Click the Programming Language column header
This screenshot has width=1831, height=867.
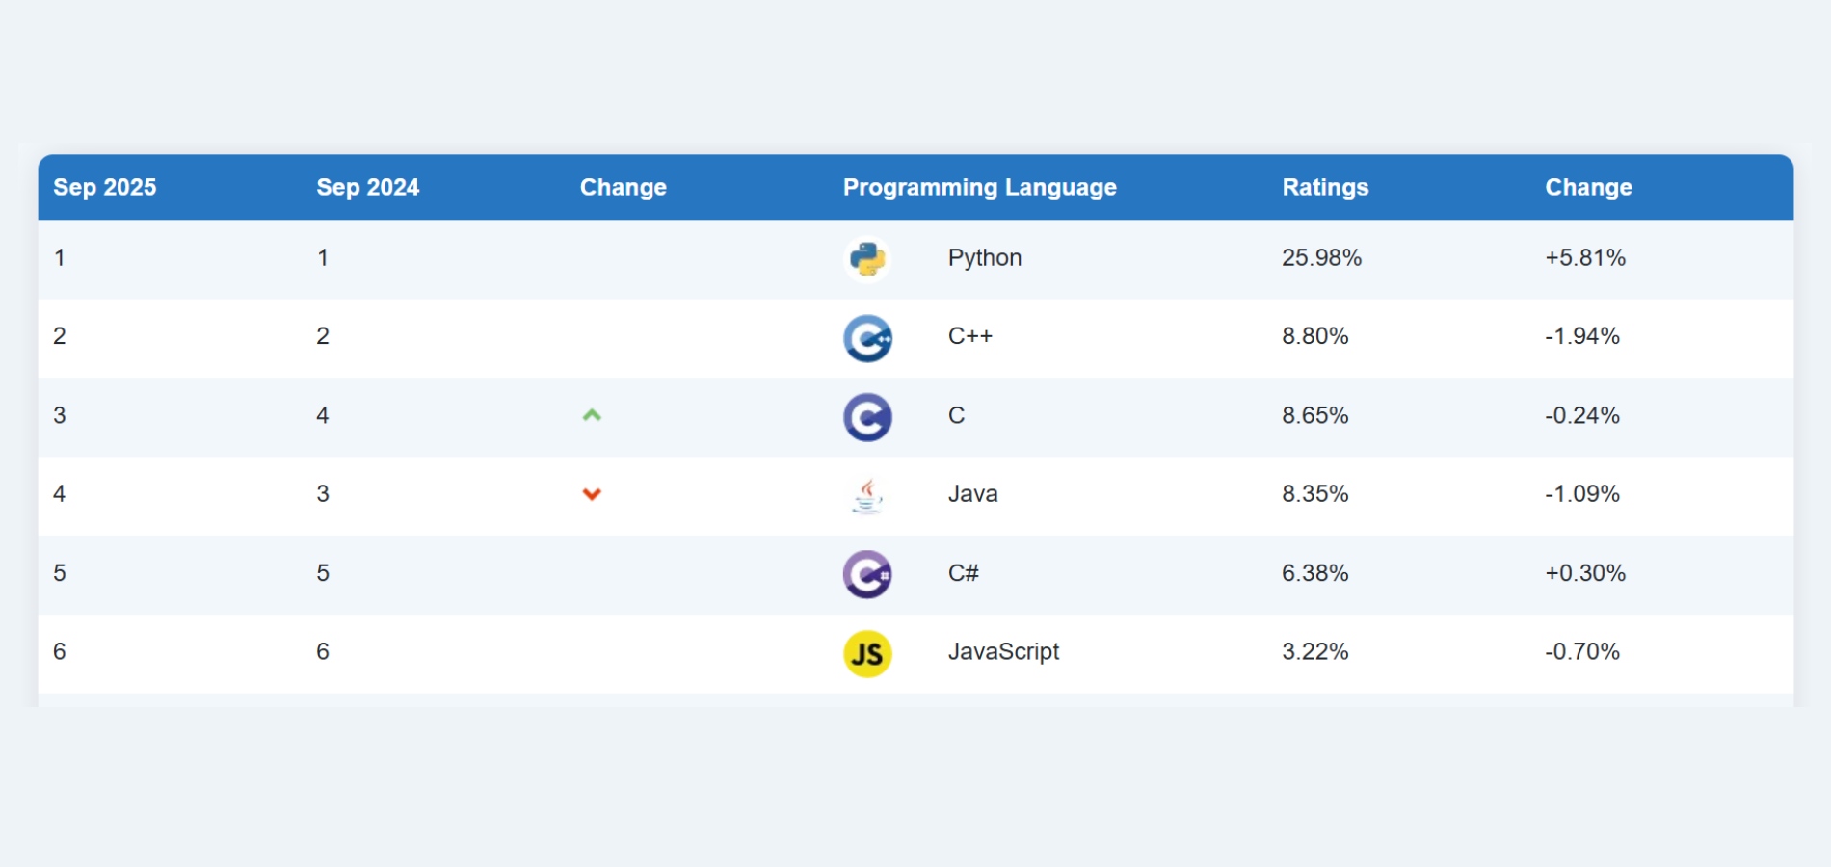979,187
